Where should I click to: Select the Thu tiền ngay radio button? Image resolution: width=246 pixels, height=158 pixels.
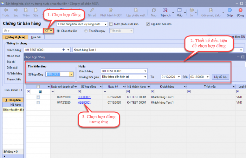[x=86, y=31]
